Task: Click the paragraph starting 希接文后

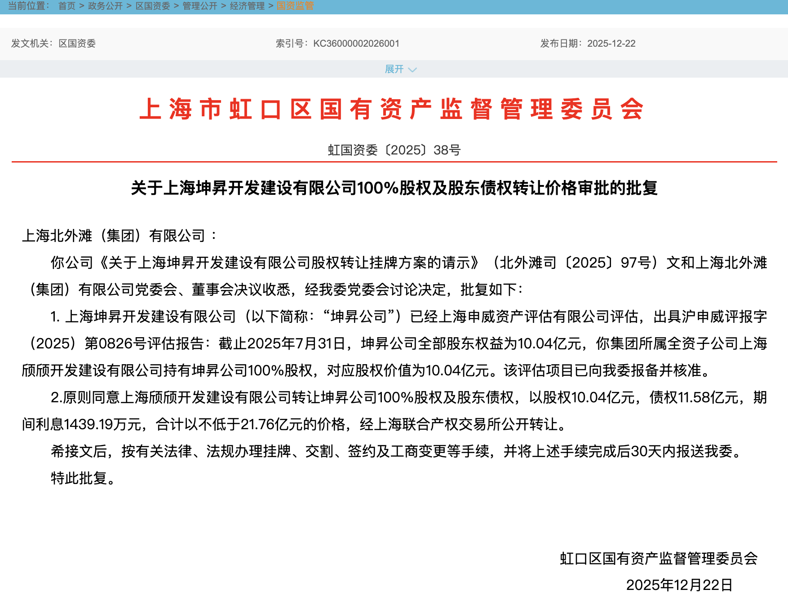Action: tap(397, 451)
